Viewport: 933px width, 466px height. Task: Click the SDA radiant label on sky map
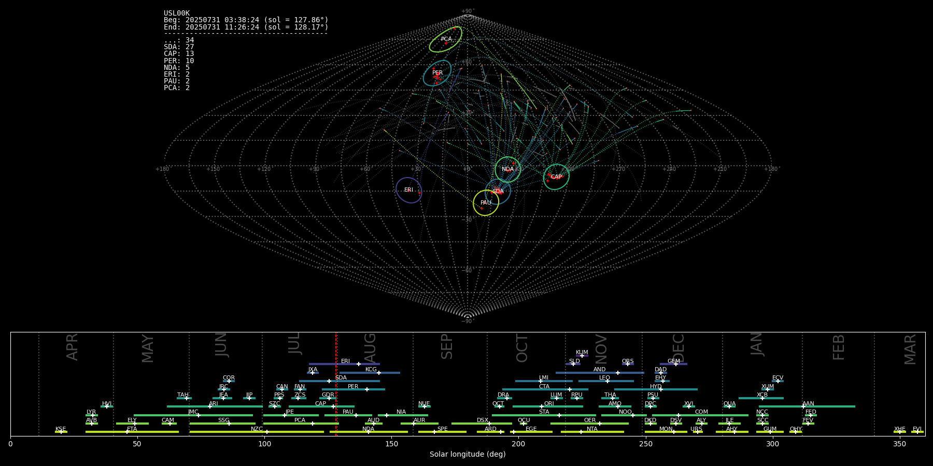[498, 192]
